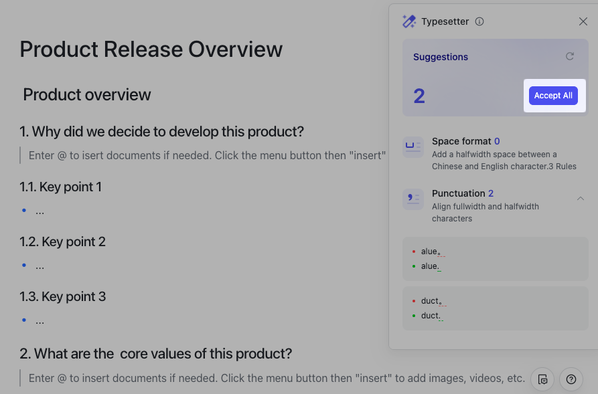Select the Space format rule title
Image resolution: width=598 pixels, height=394 pixels.
click(461, 141)
